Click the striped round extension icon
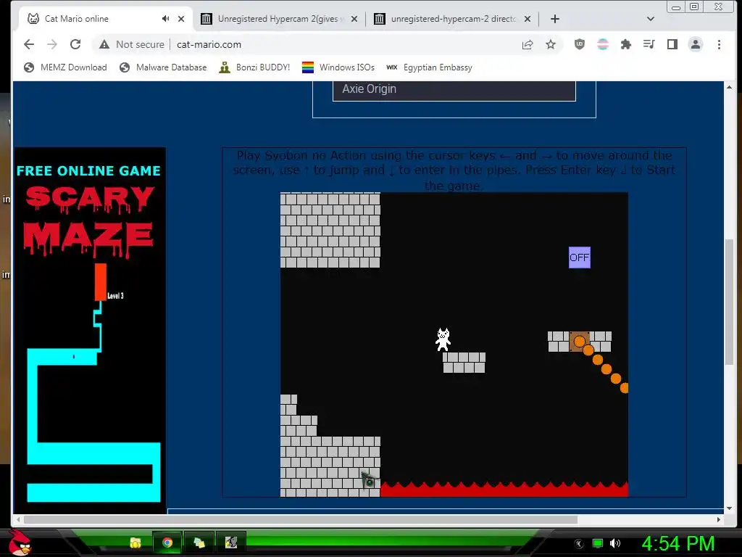742x557 pixels. pyautogui.click(x=603, y=44)
